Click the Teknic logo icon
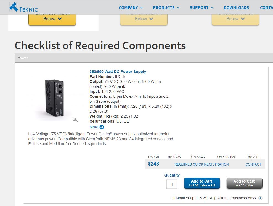The width and height of the screenshot is (273, 206). click(x=13, y=7)
